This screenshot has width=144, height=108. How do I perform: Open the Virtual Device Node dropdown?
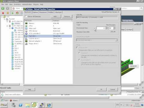click(116, 40)
